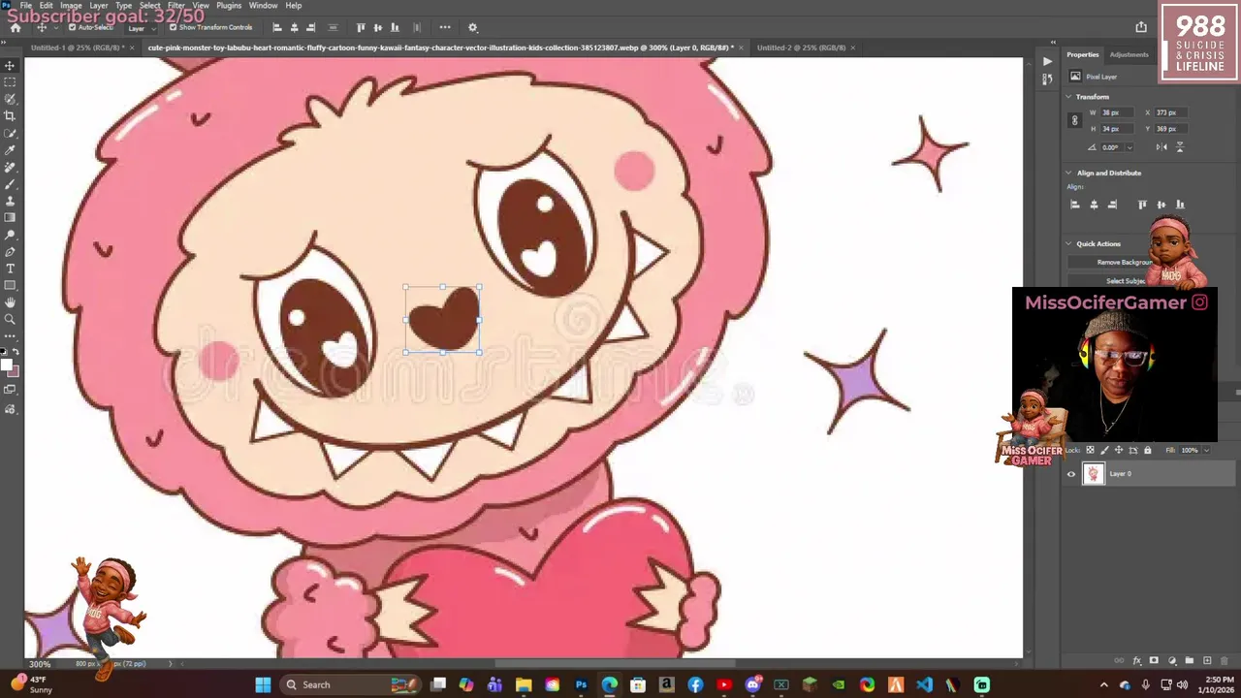The width and height of the screenshot is (1241, 698).
Task: Hide Layer 0 with the eye icon
Action: click(x=1071, y=474)
